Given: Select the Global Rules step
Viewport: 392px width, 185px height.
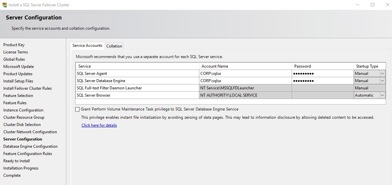Looking at the screenshot, I should pyautogui.click(x=14, y=59).
